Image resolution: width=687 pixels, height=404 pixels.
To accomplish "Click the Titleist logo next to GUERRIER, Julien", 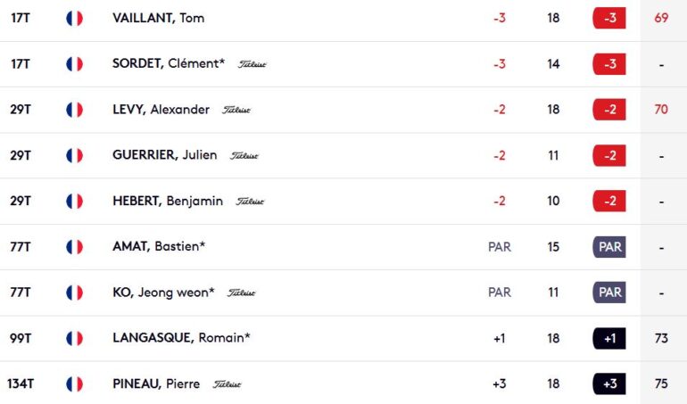I will pos(244,155).
